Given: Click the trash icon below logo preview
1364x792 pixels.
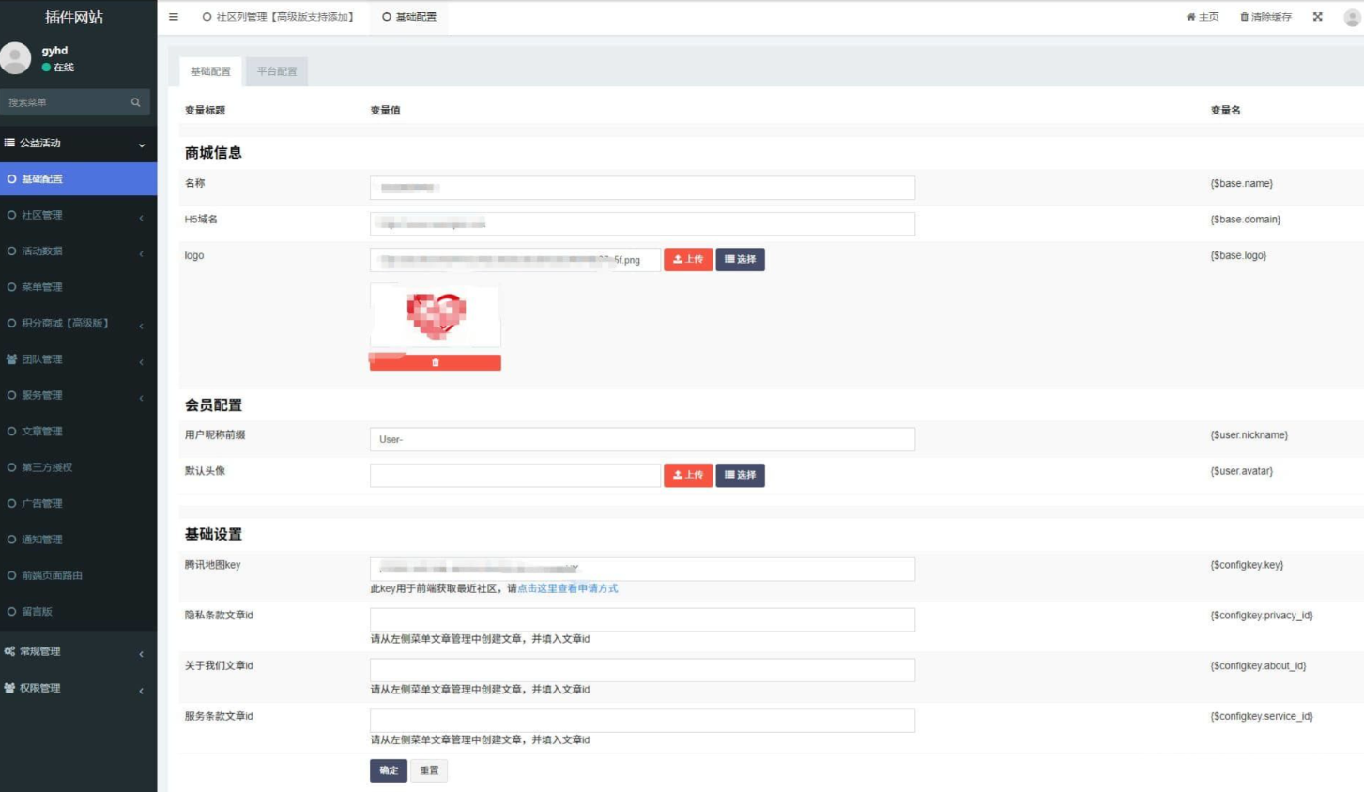Looking at the screenshot, I should (435, 362).
